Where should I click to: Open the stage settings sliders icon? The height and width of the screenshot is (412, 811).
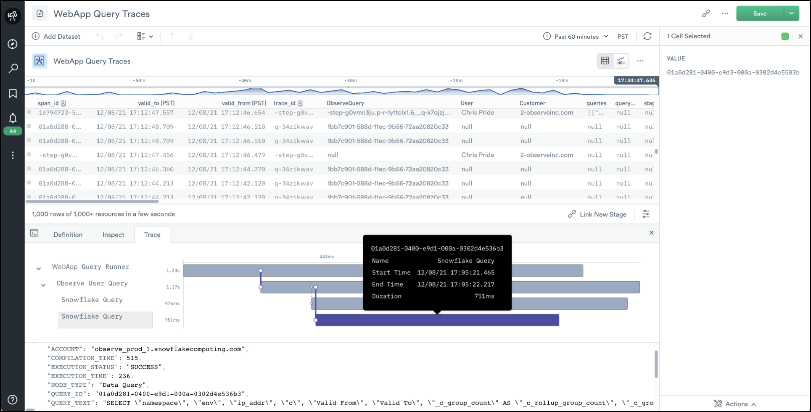click(646, 214)
